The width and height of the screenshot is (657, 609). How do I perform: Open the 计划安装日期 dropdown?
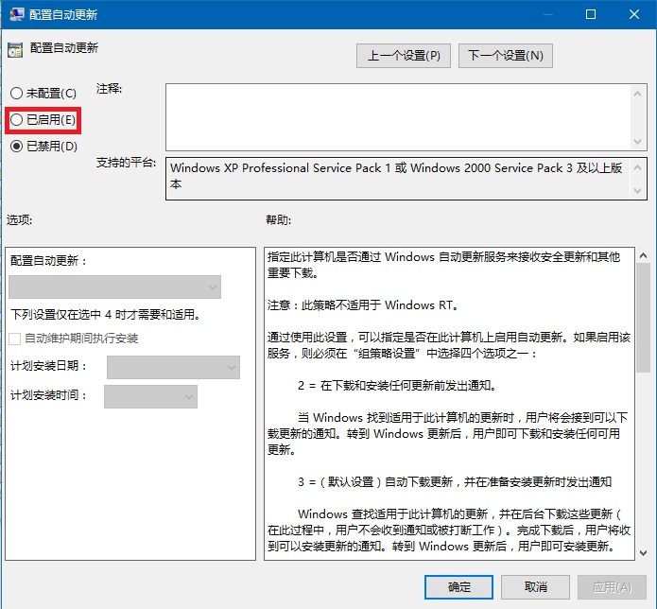point(174,368)
